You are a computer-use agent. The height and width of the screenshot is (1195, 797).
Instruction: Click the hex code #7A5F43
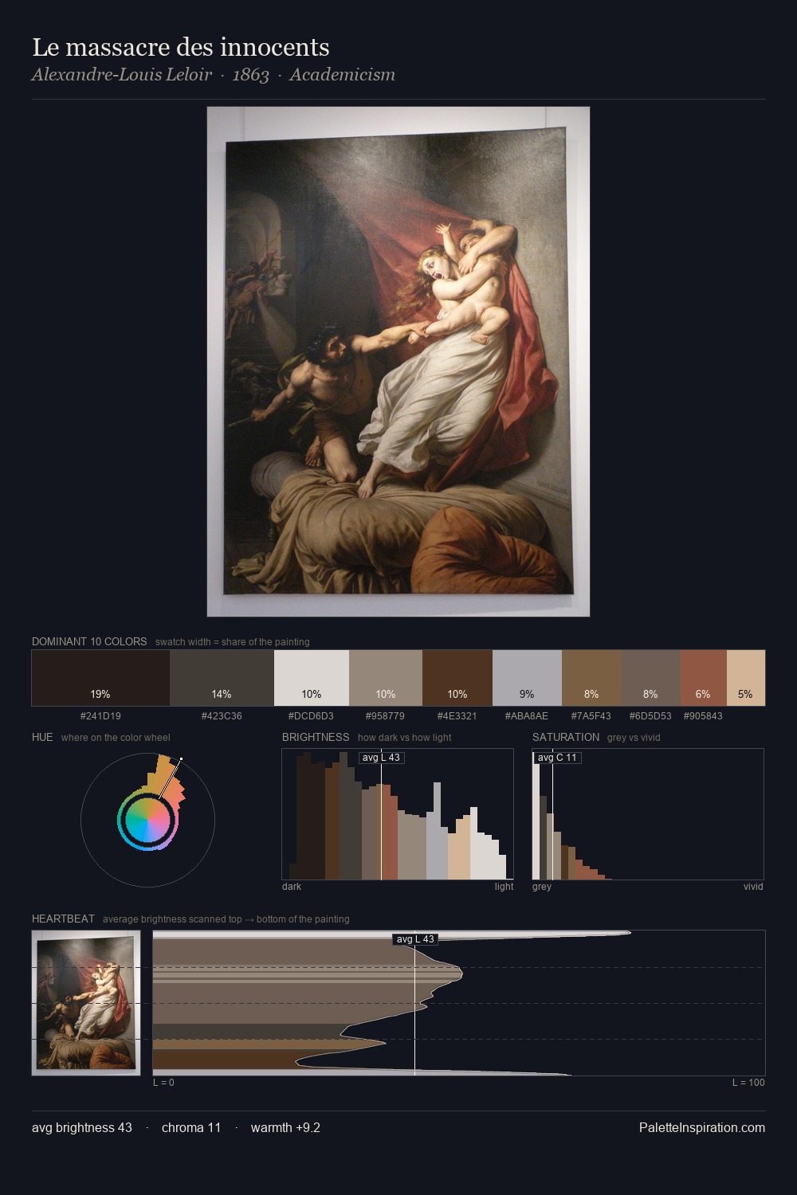click(591, 716)
